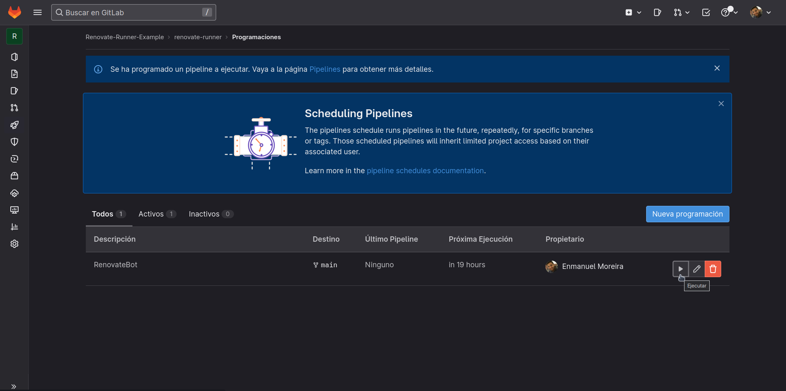This screenshot has width=786, height=391.
Task: Open project avatar R in sidebar
Action: tap(14, 36)
